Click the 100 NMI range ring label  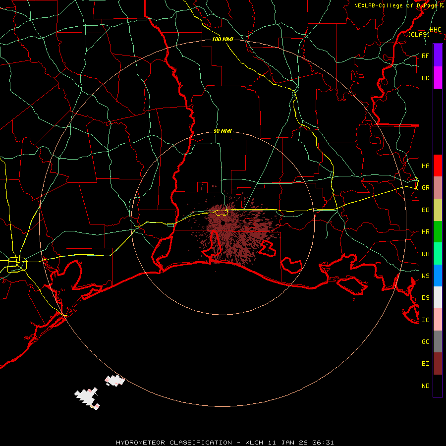pos(223,39)
